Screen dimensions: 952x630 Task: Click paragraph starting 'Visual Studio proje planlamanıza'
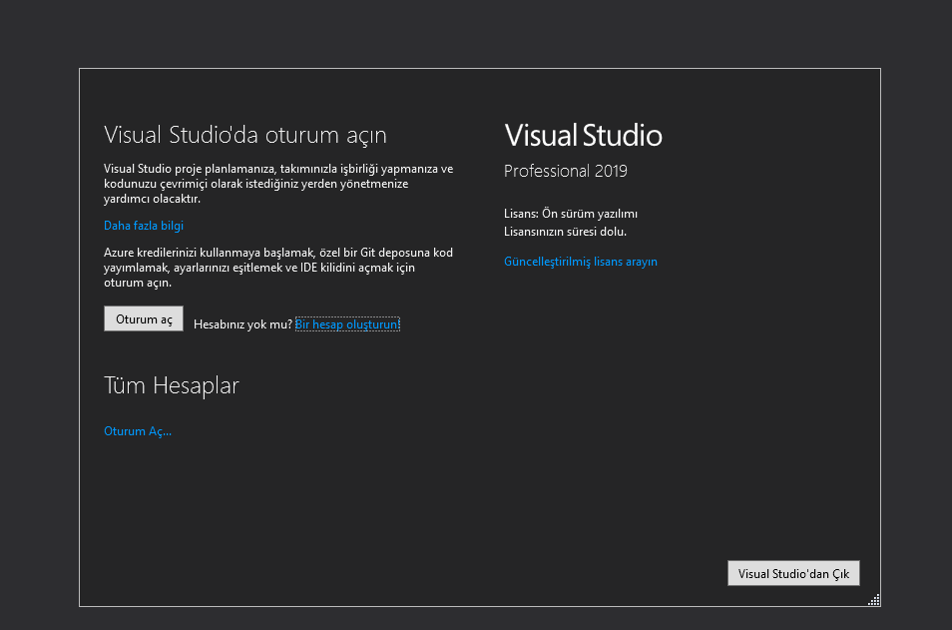click(x=278, y=184)
